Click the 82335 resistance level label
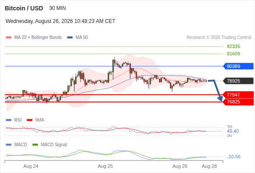This screenshot has height=173, width=255. tap(233, 47)
